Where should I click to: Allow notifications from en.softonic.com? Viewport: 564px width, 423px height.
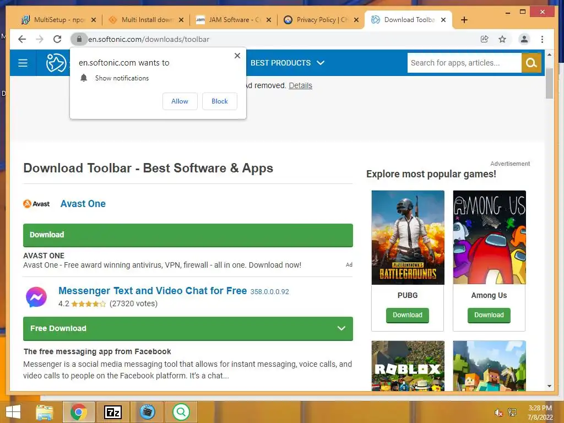(x=180, y=101)
